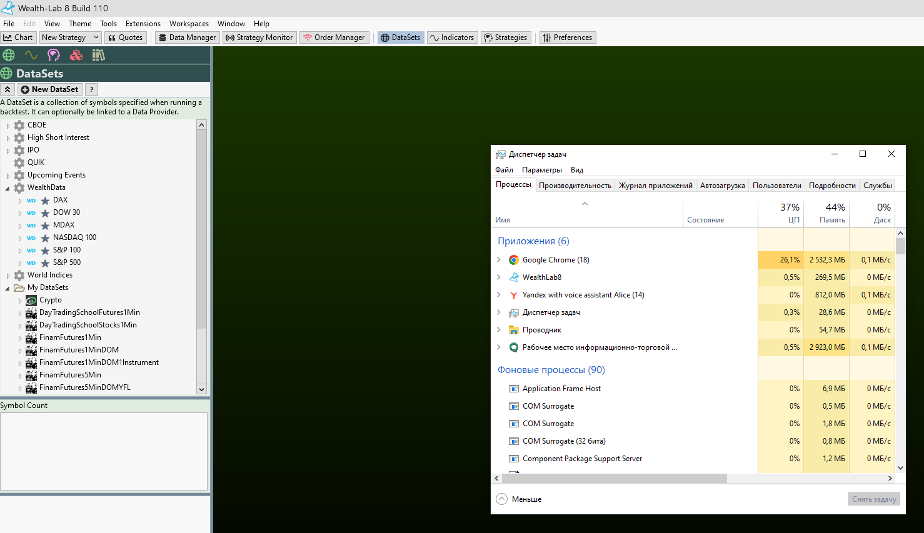
Task: Sort processes by the Память column header
Action: pyautogui.click(x=826, y=213)
